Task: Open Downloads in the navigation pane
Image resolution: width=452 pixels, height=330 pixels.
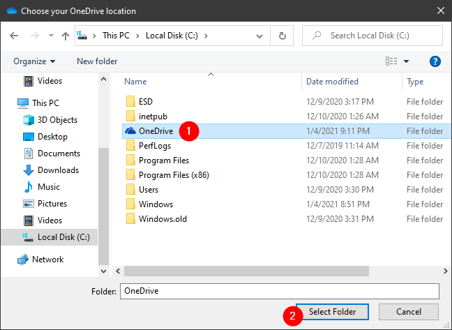Action: [x=58, y=170]
